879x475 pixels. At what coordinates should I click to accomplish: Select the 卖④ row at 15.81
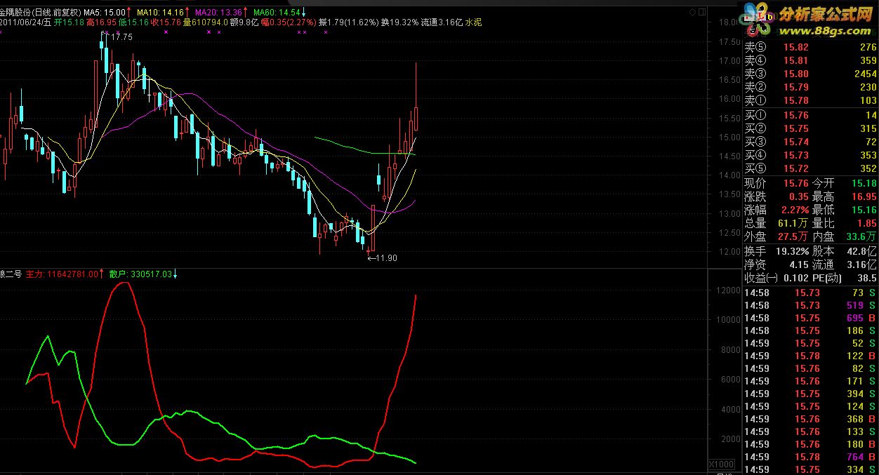pos(811,60)
